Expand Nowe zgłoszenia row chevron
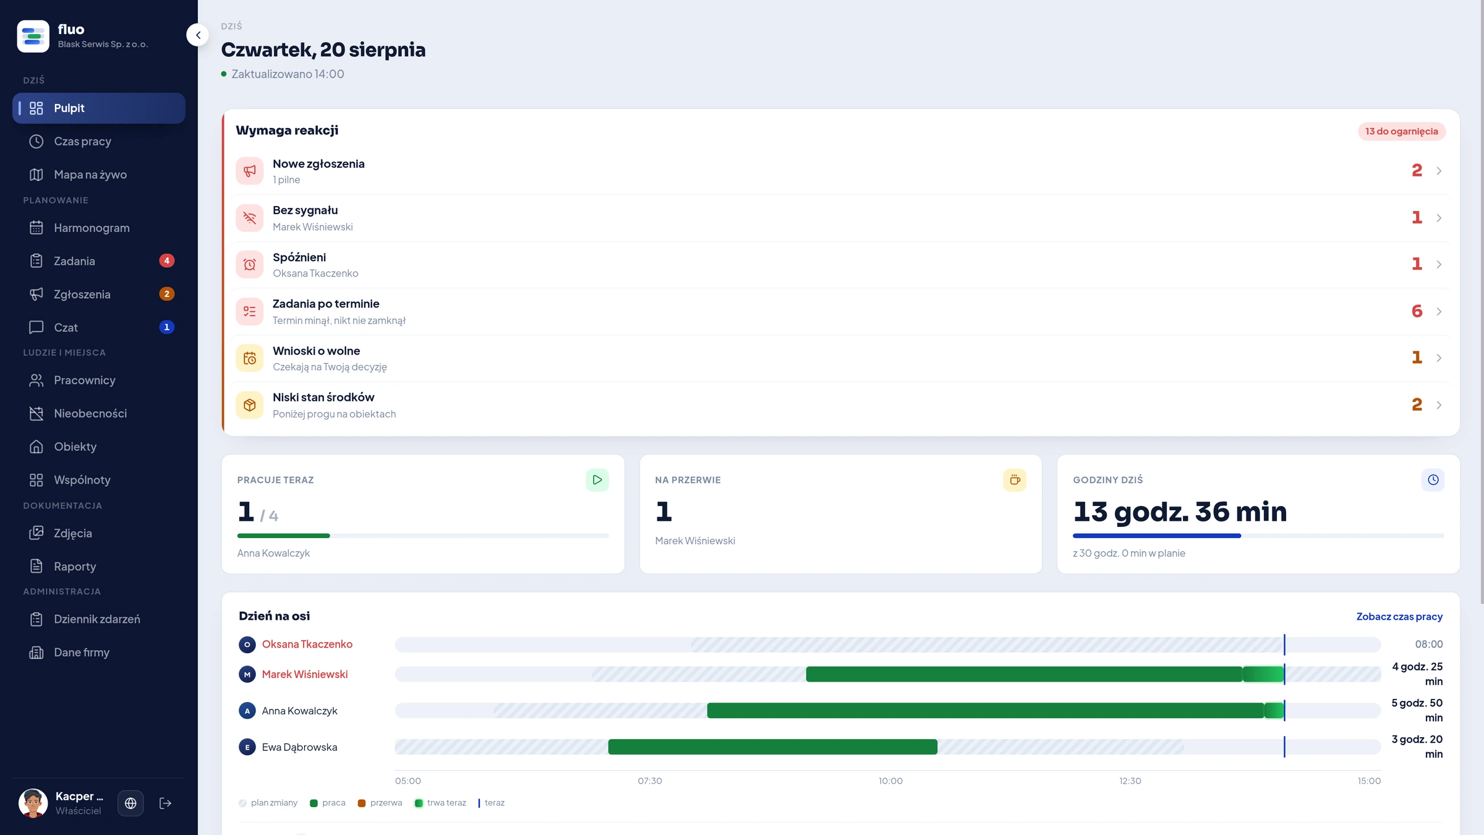Viewport: 1484px width, 835px height. (x=1439, y=171)
